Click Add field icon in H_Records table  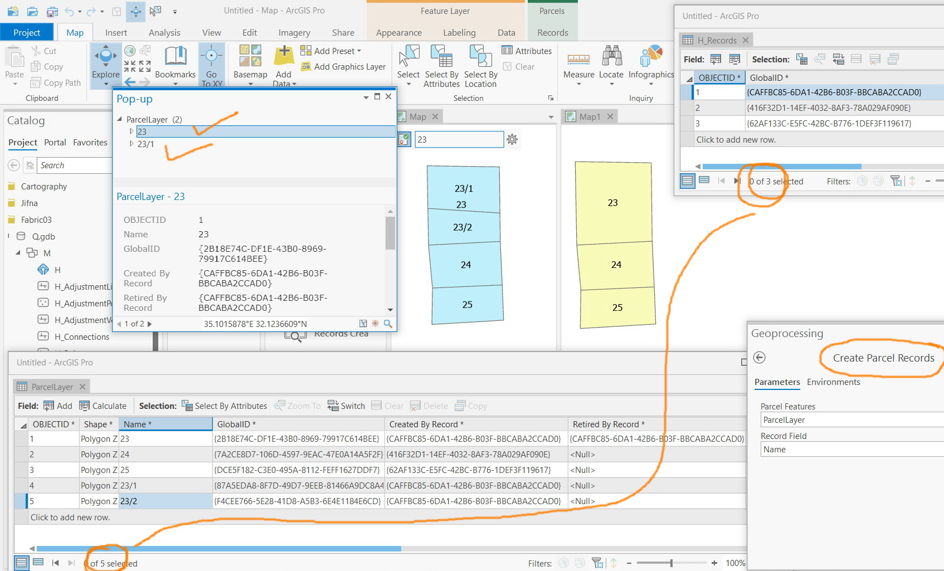tap(716, 59)
